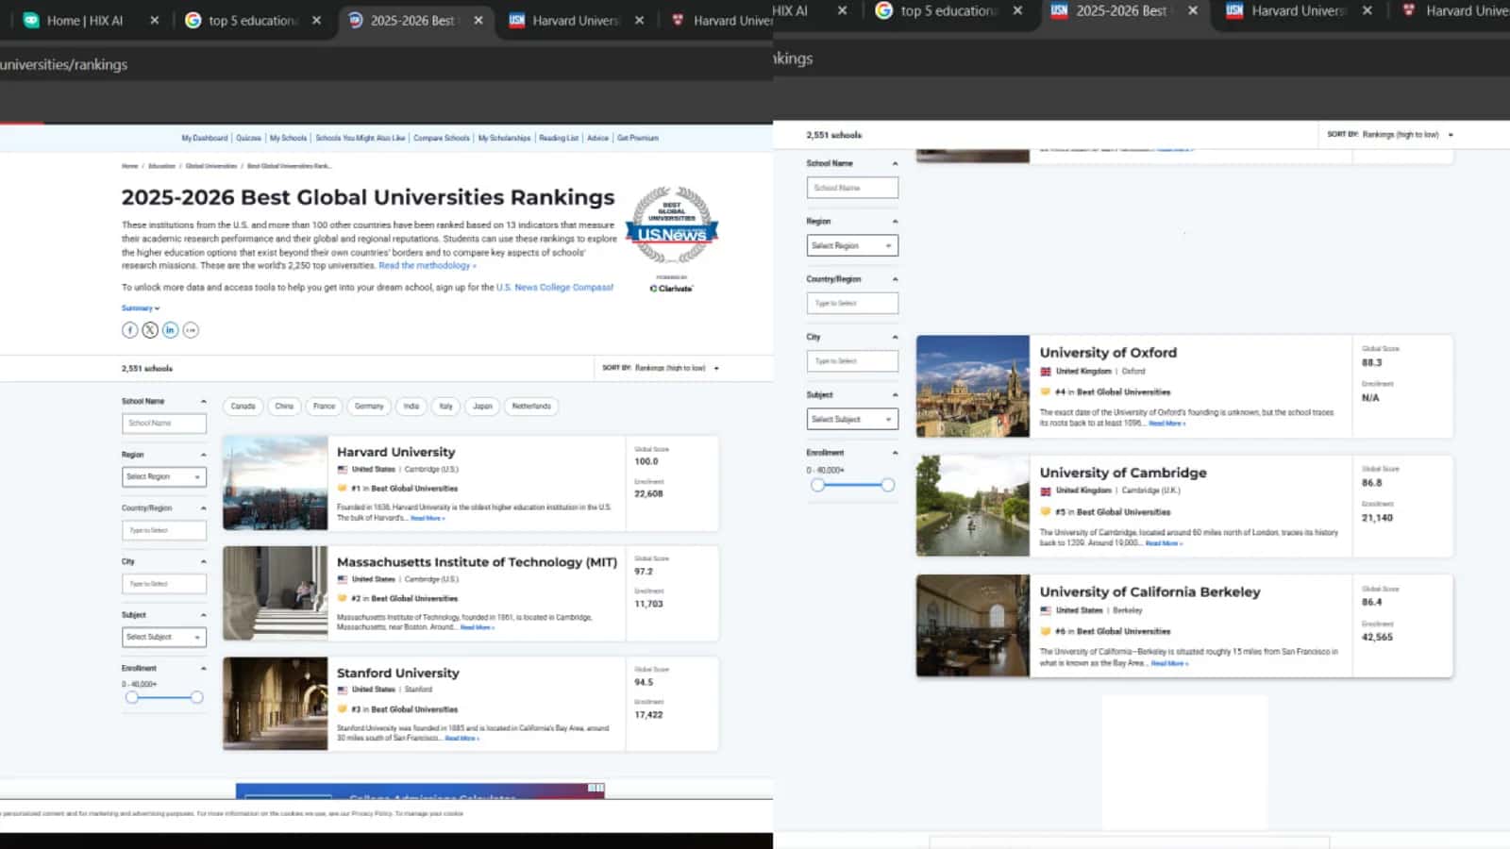Share rankings page on LinkedIn icon
This screenshot has width=1510, height=849.
(170, 330)
